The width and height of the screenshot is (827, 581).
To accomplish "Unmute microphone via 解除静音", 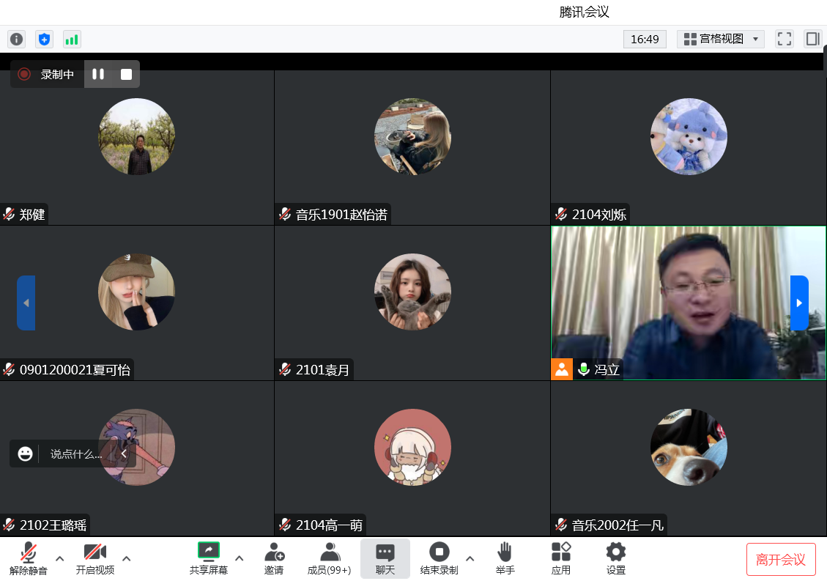I will click(x=29, y=558).
